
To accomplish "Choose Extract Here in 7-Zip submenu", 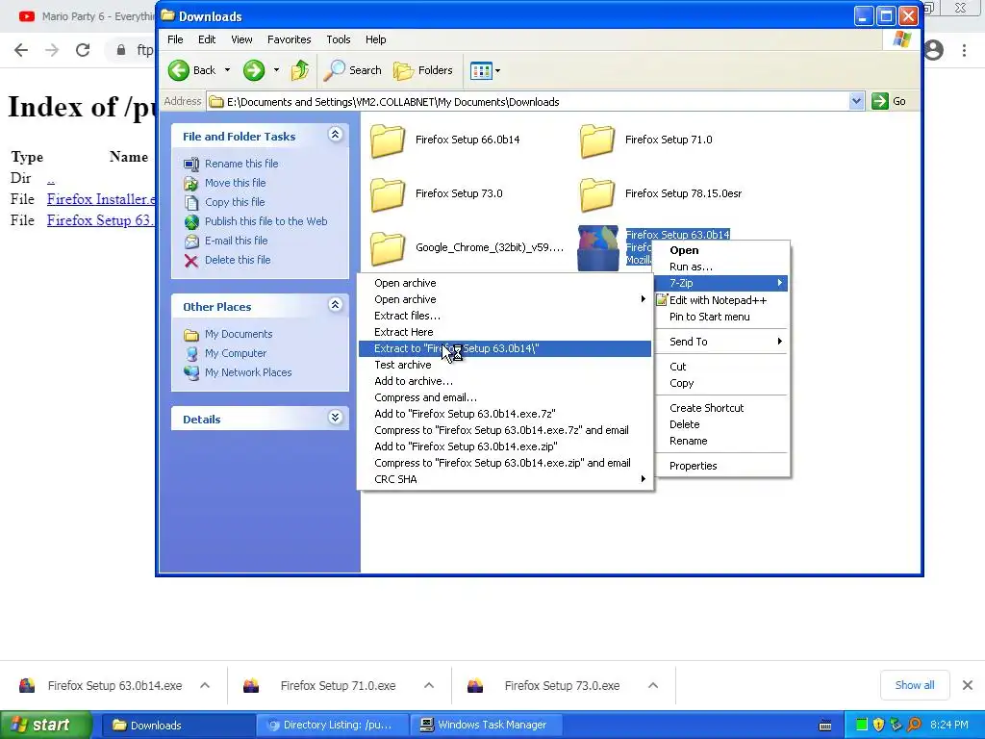I will point(505,332).
